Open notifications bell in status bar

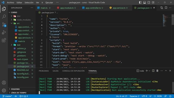tap(170, 96)
